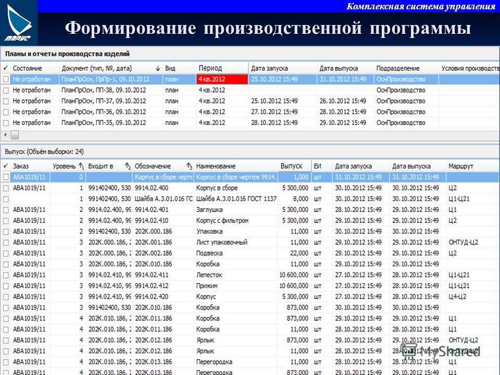Click quantity 22,000 in Подвеска row
The height and width of the screenshot is (375, 500).
coord(299,253)
